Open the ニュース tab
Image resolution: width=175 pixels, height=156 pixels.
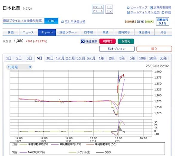point(28,32)
